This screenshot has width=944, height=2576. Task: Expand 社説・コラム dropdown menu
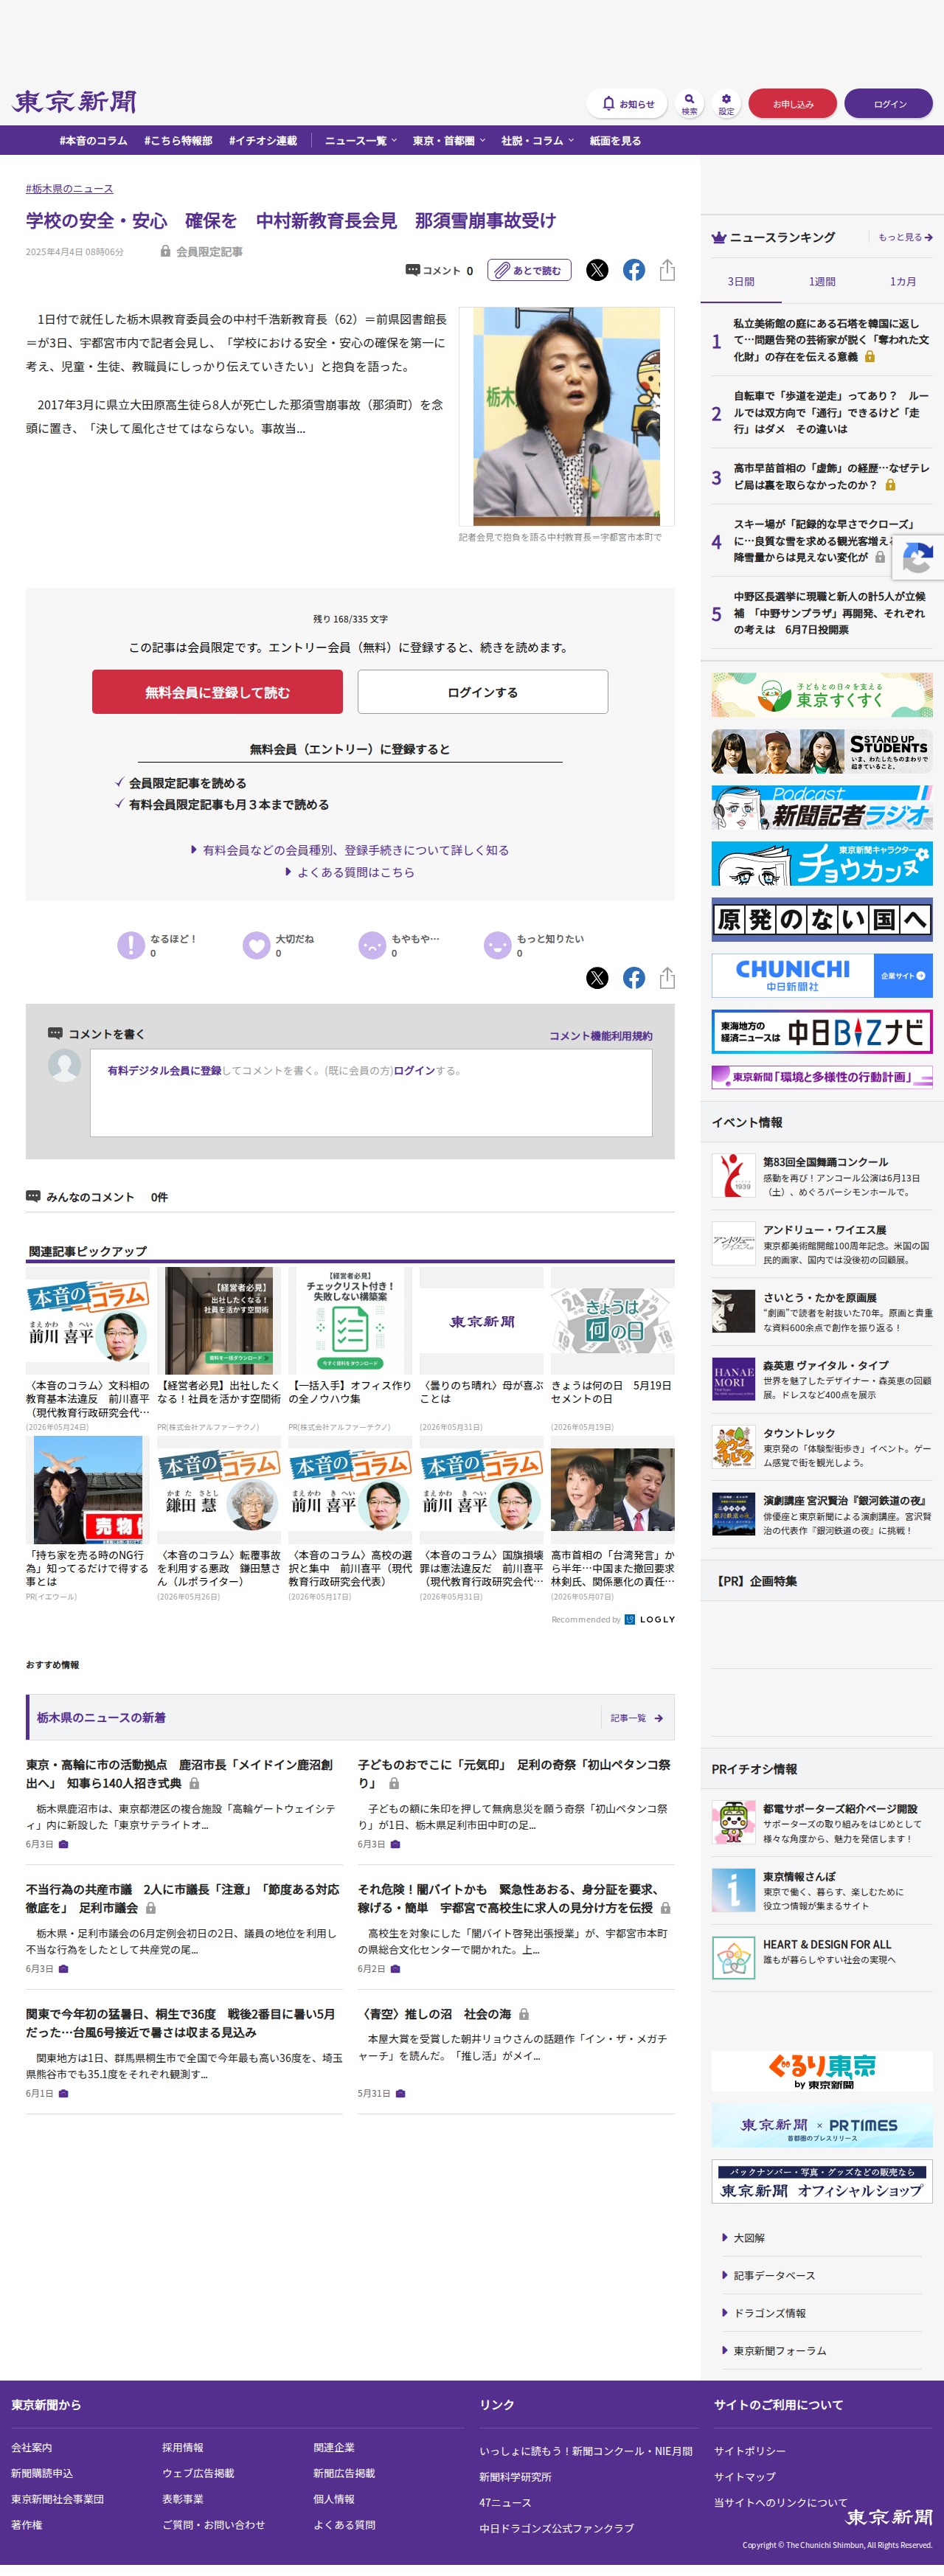pos(537,141)
